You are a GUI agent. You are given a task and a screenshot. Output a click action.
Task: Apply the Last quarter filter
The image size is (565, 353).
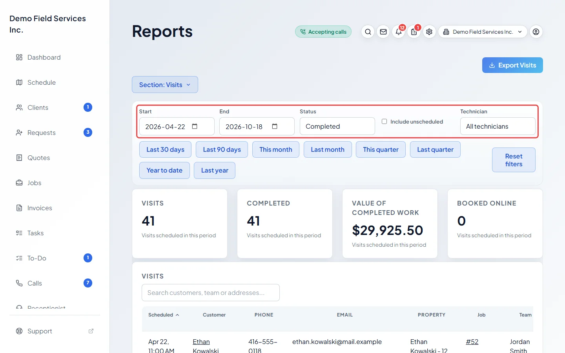click(435, 149)
